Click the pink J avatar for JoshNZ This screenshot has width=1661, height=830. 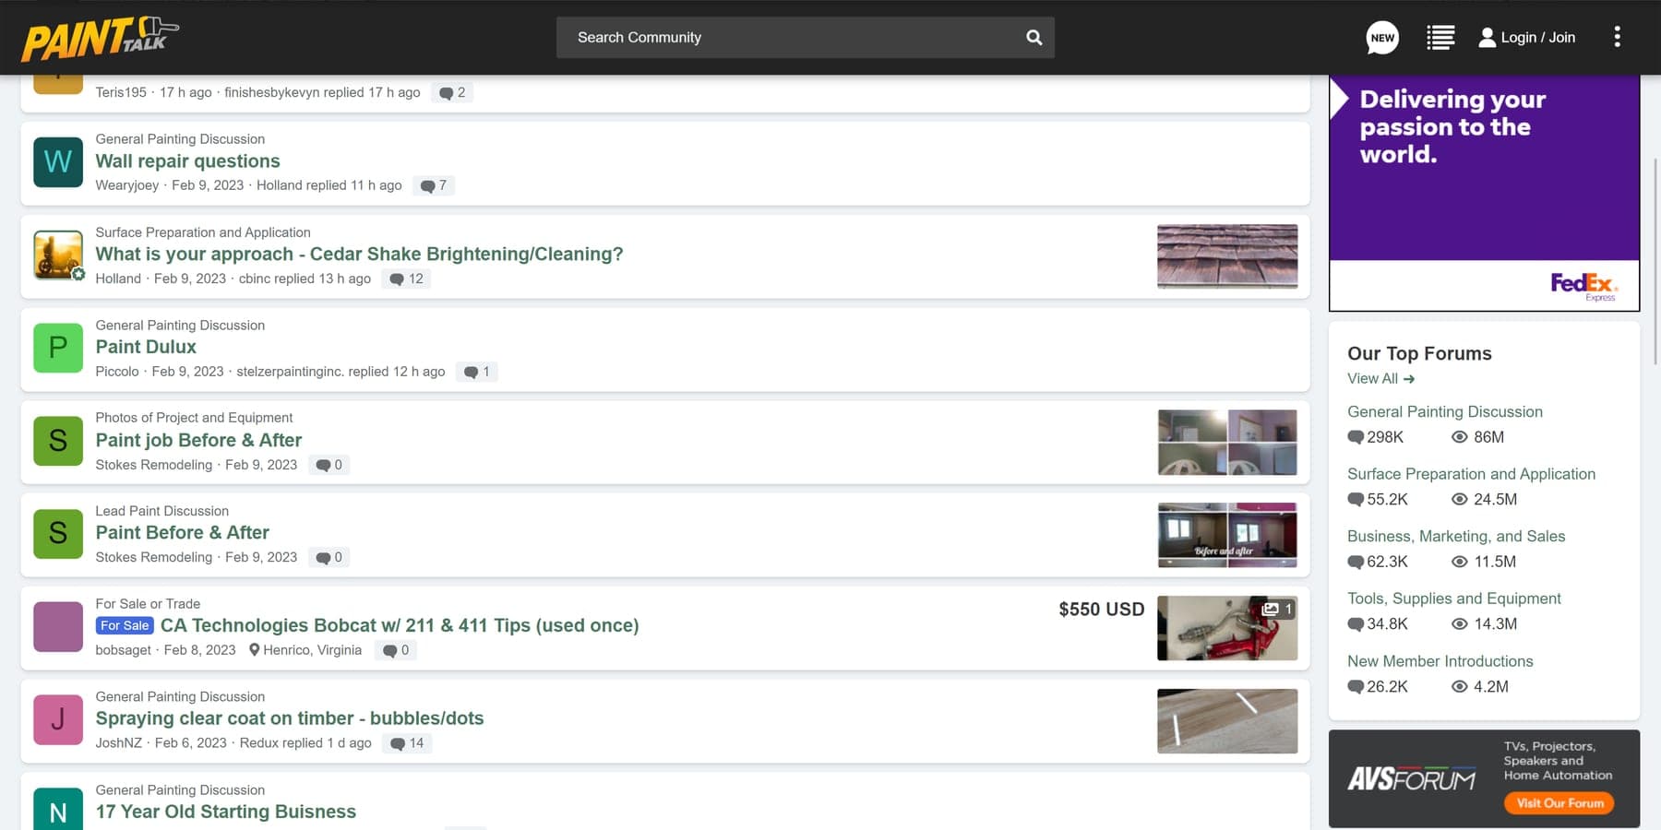click(x=58, y=719)
